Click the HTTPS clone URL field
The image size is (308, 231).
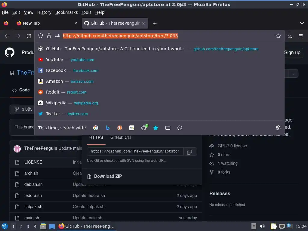(135, 152)
